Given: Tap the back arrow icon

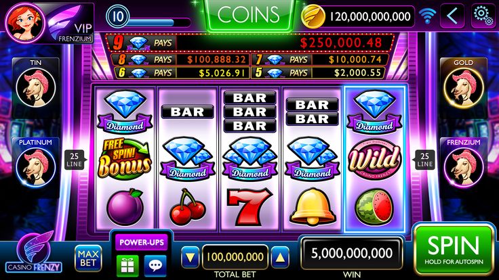Looking at the screenshot, I should pyautogui.click(x=452, y=16).
